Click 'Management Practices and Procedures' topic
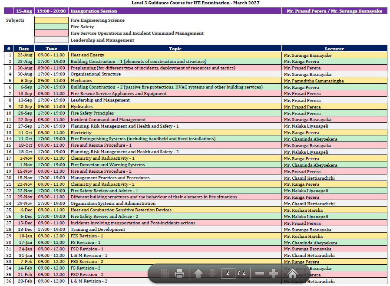Screen dimensions: 390x286 [110, 178]
